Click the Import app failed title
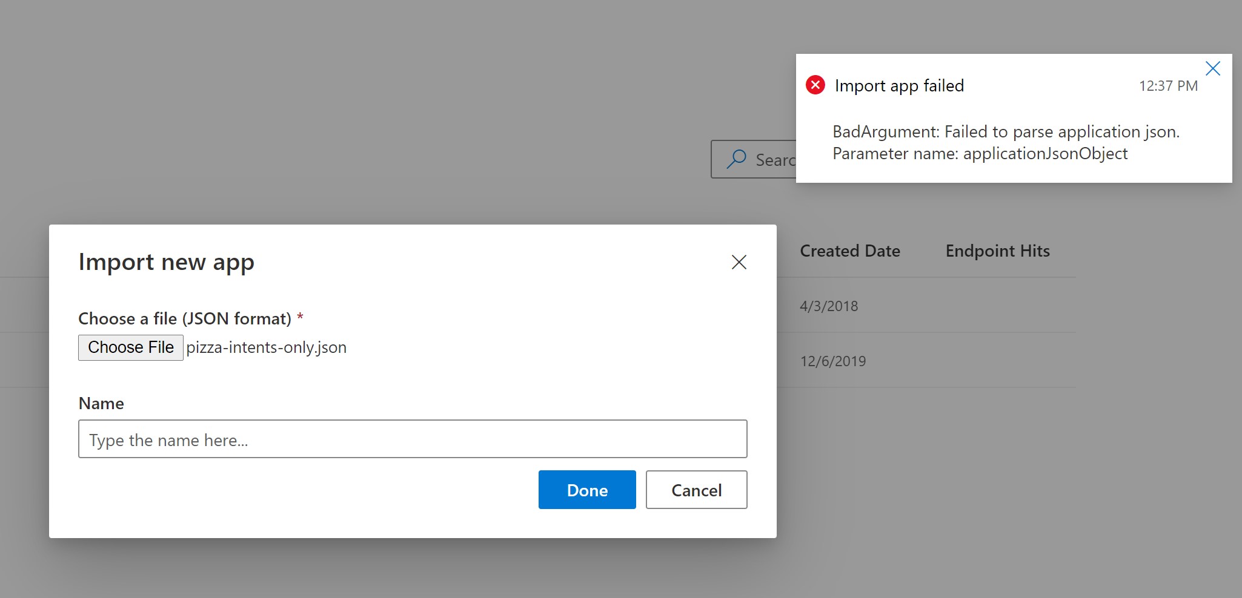The width and height of the screenshot is (1242, 598). tap(899, 86)
